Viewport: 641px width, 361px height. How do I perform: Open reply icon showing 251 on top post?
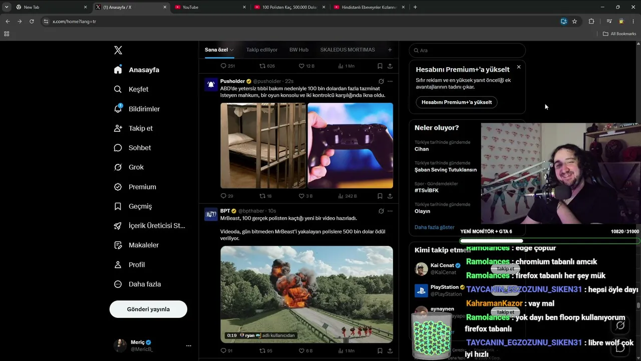pyautogui.click(x=228, y=66)
